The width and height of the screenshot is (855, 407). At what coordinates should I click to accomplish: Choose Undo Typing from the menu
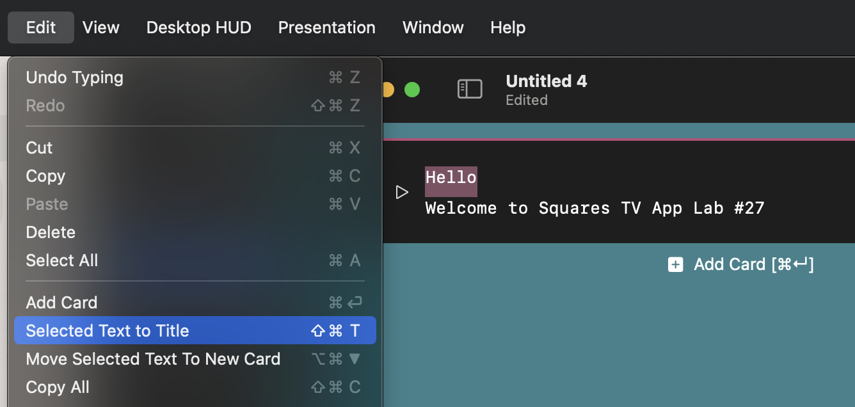coord(75,77)
